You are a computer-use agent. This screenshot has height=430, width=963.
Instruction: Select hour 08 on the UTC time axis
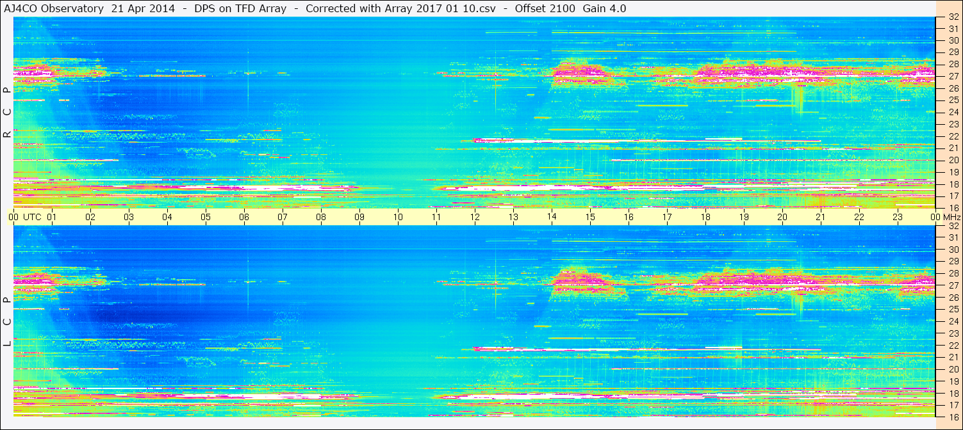[321, 217]
